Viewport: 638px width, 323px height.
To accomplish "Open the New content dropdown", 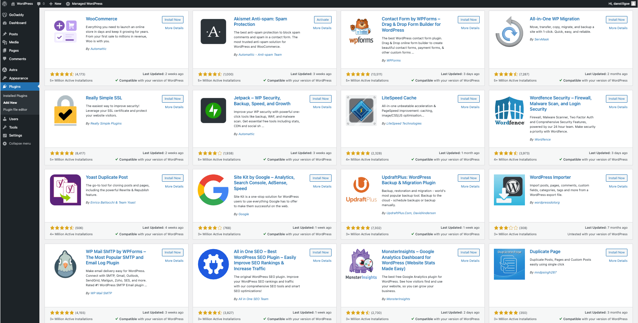I will [x=55, y=4].
